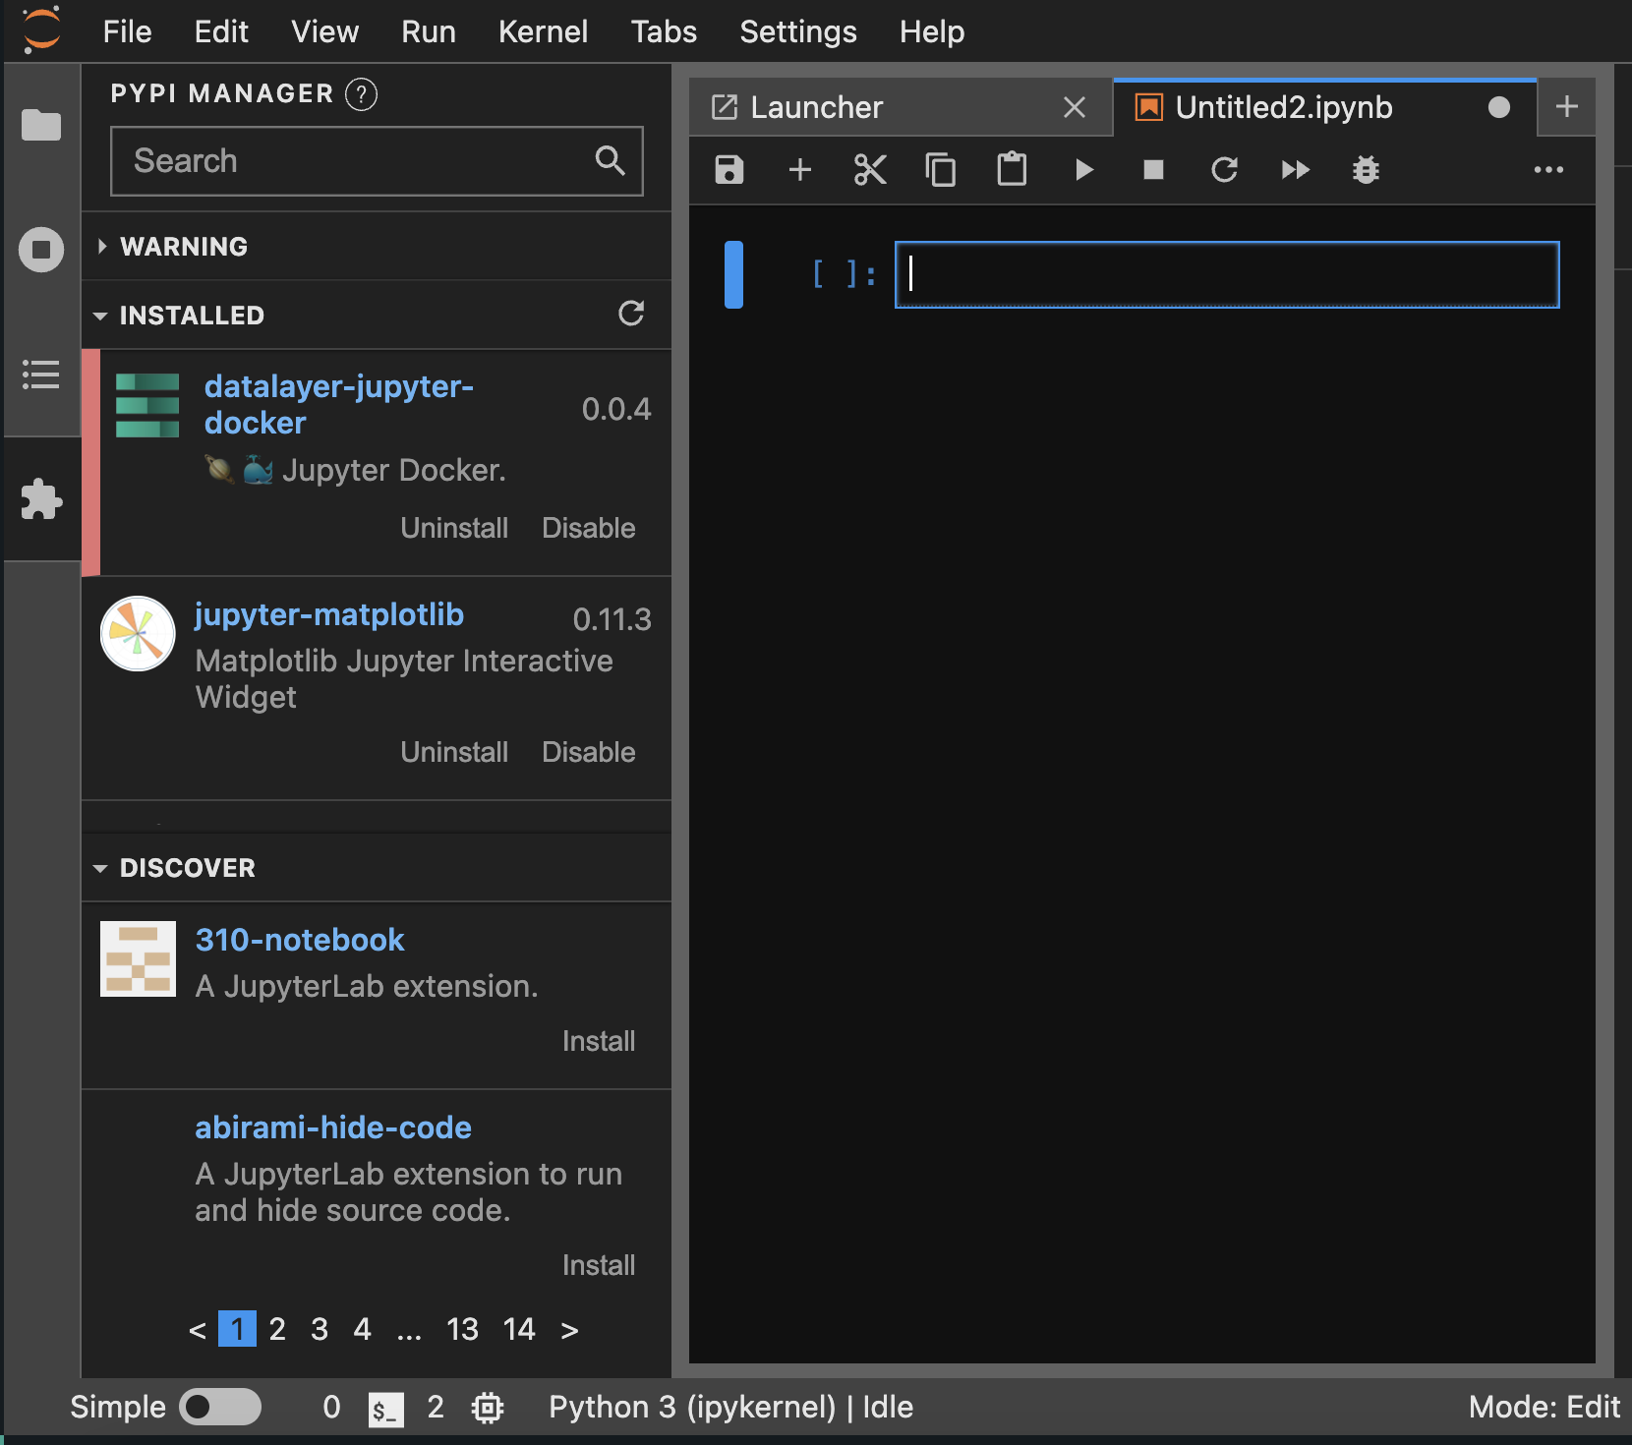Go to page 14 of Discover results
The width and height of the screenshot is (1632, 1445).
518,1329
